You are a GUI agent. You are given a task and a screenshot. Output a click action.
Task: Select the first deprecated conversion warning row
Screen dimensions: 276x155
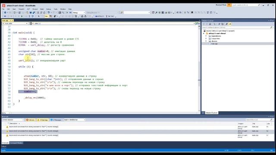coord(137,127)
